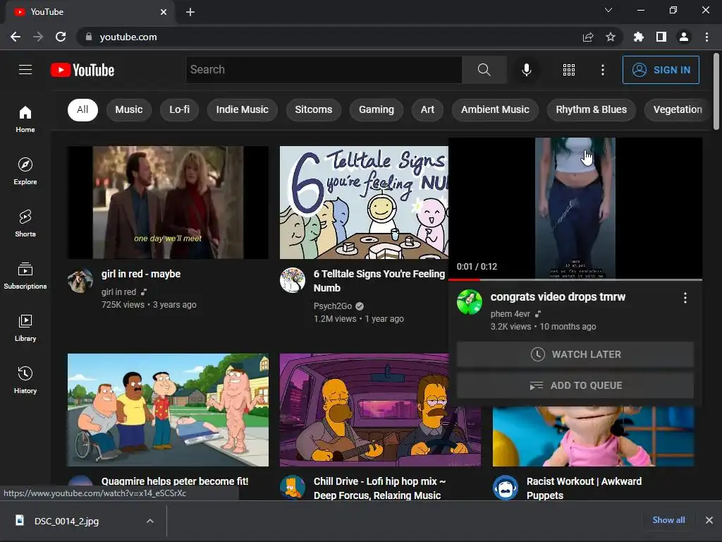Open Explore in the sidebar
722x542 pixels.
[25, 171]
